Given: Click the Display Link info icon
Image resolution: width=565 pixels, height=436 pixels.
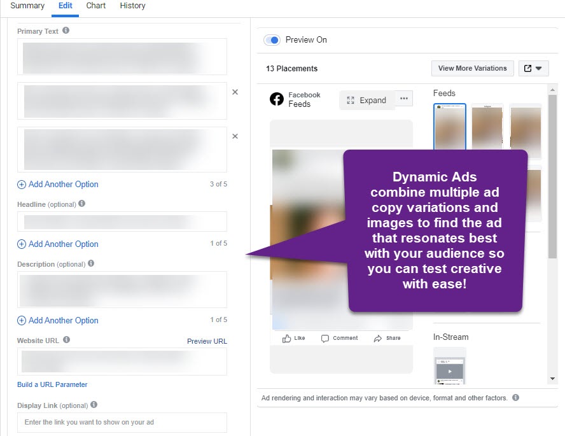Looking at the screenshot, I should [94, 405].
